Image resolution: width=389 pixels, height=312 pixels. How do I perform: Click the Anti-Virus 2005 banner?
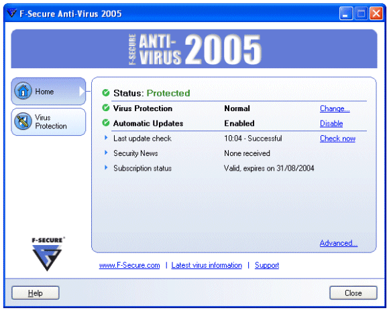(x=194, y=49)
